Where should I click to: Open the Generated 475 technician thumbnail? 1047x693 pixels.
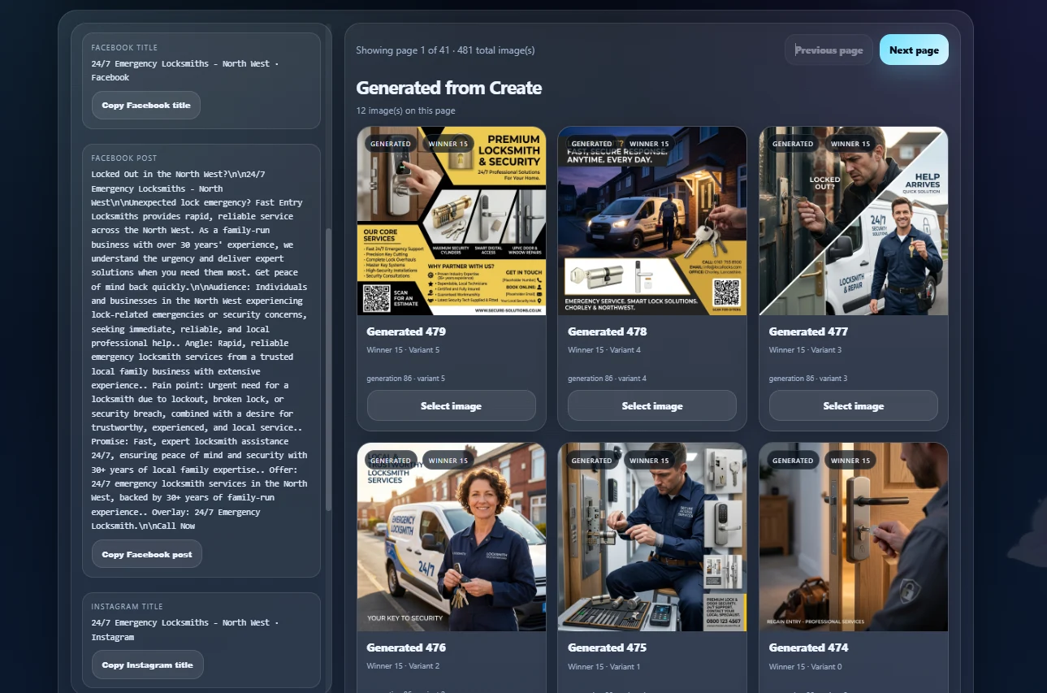coord(652,537)
